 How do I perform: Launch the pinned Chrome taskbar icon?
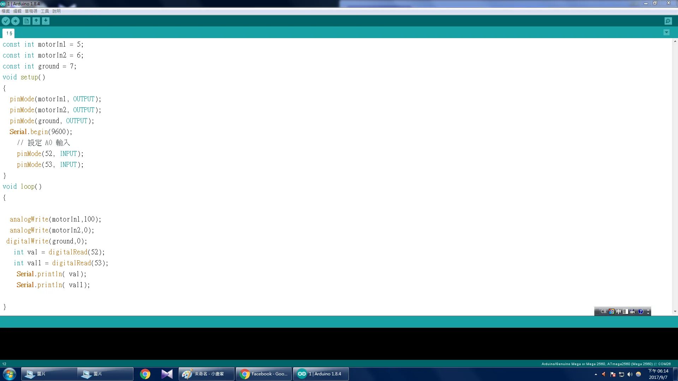145,374
